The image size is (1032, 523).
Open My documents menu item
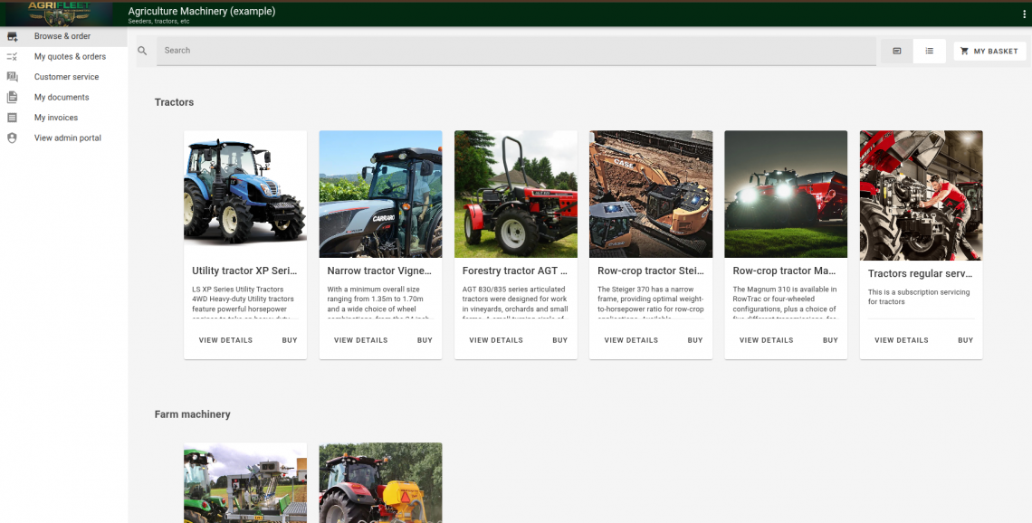(63, 98)
